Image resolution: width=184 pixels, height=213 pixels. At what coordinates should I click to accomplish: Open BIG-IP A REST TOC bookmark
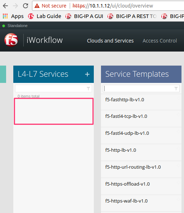[x=132, y=16]
